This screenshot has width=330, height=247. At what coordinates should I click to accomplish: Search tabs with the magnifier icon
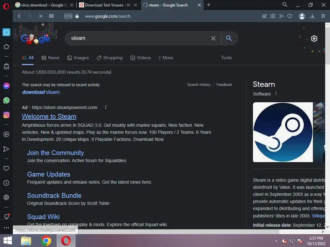point(285,5)
